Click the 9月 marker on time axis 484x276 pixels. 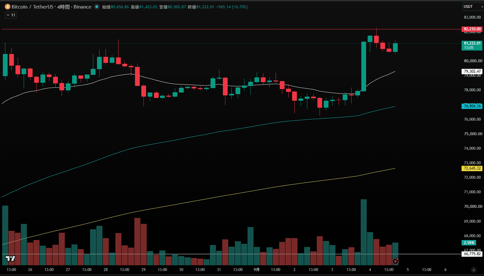click(257, 270)
